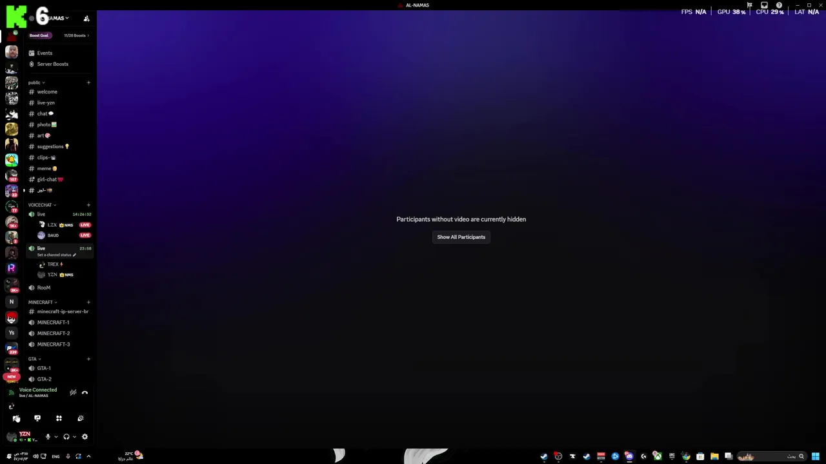Join the GTA-2 voice channel
The image size is (826, 464).
(59, 379)
